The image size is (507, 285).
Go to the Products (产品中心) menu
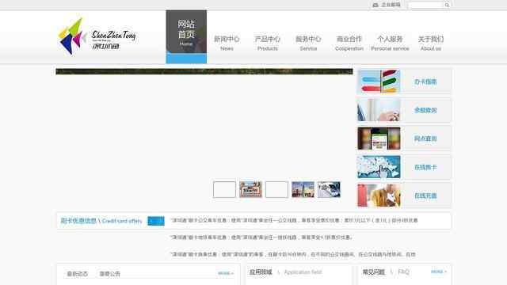pyautogui.click(x=268, y=43)
